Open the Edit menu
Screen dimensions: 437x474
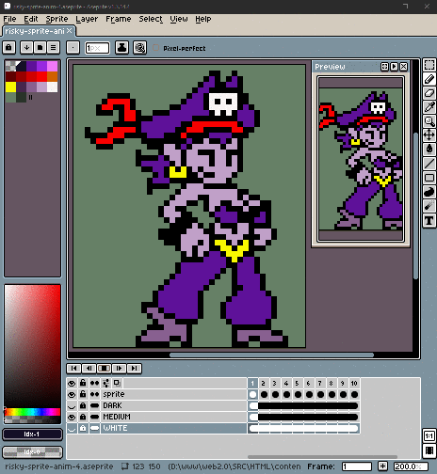31,19
